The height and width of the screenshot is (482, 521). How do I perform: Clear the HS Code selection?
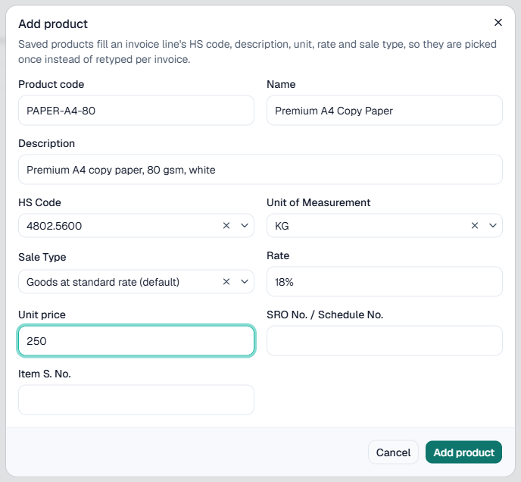pyautogui.click(x=226, y=226)
